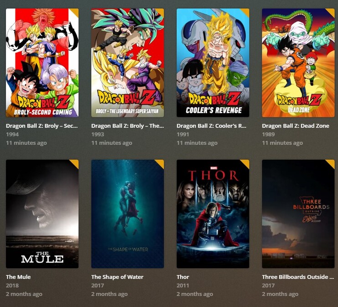Open The Shape of Water poster
The image size is (338, 307).
pyautogui.click(x=127, y=214)
